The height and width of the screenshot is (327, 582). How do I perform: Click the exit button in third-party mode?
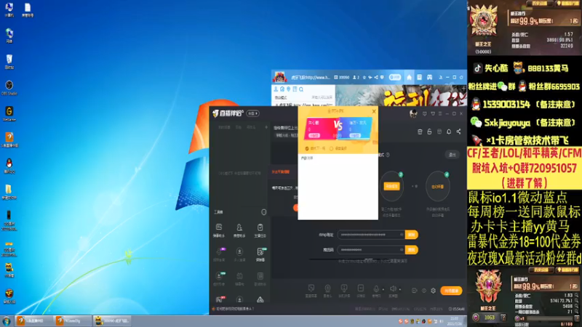pos(452,155)
